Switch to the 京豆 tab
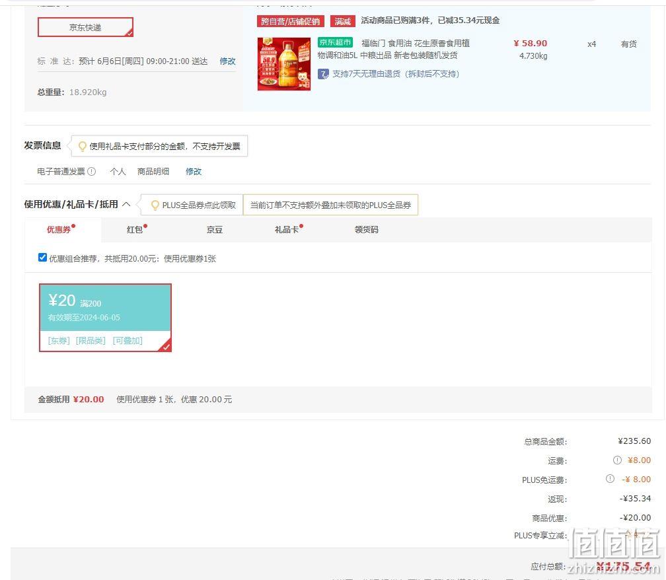 pyautogui.click(x=215, y=230)
